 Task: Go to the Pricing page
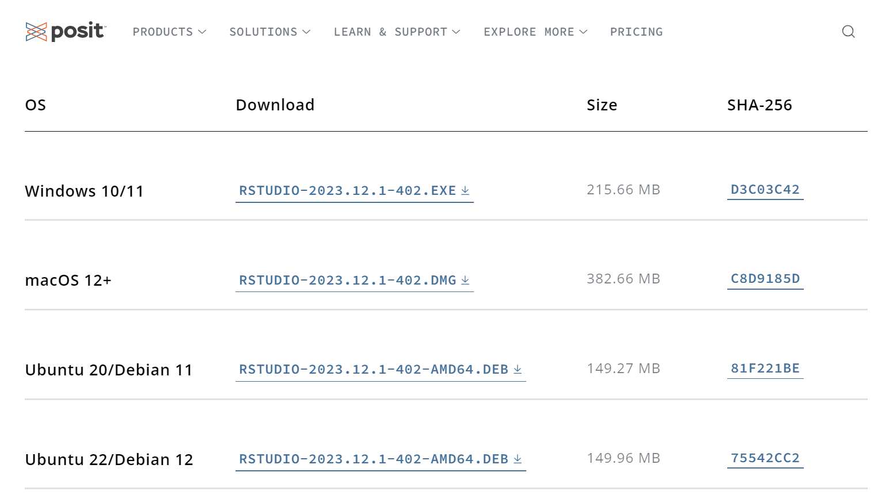(x=636, y=32)
